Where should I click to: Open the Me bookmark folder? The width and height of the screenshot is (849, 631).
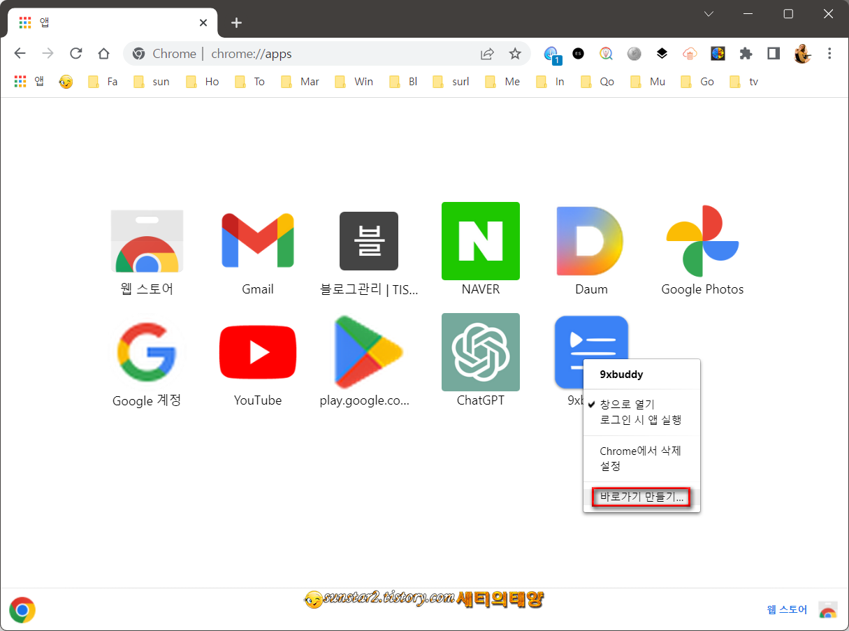tap(503, 82)
